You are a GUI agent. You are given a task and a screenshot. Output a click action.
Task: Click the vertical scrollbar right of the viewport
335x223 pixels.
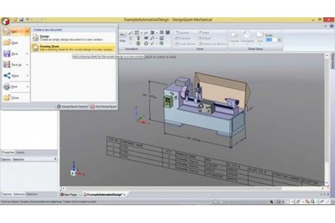(x=327, y=119)
